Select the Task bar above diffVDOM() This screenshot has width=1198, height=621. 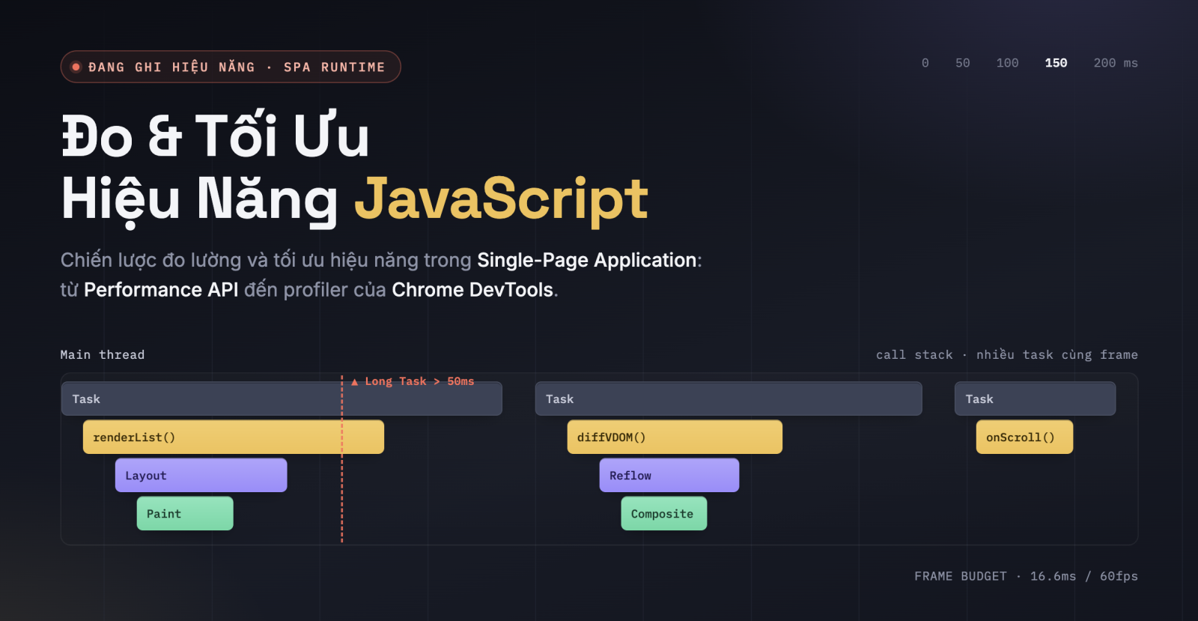pos(729,399)
